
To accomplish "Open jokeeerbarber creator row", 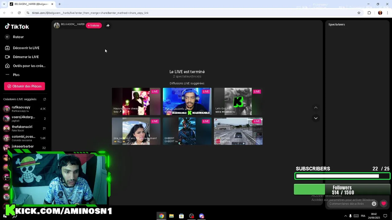I will click(24, 147).
